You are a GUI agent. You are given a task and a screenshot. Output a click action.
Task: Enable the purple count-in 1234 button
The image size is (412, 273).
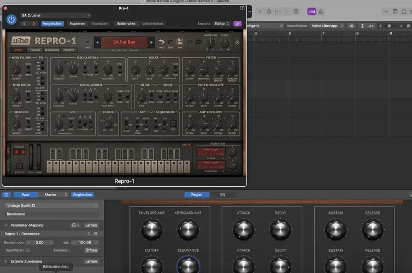pyautogui.click(x=311, y=11)
